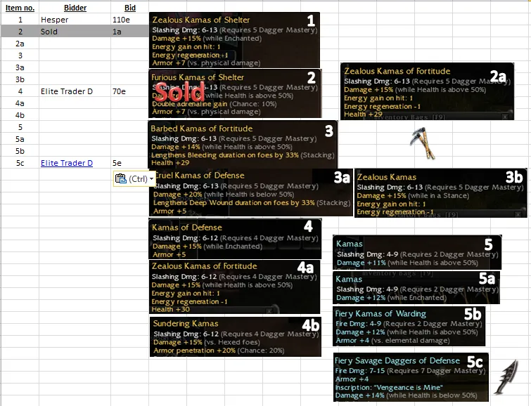Screen dimensions: 531x406
Task: Select item 3b Zealous Kamas image
Action: (440, 192)
